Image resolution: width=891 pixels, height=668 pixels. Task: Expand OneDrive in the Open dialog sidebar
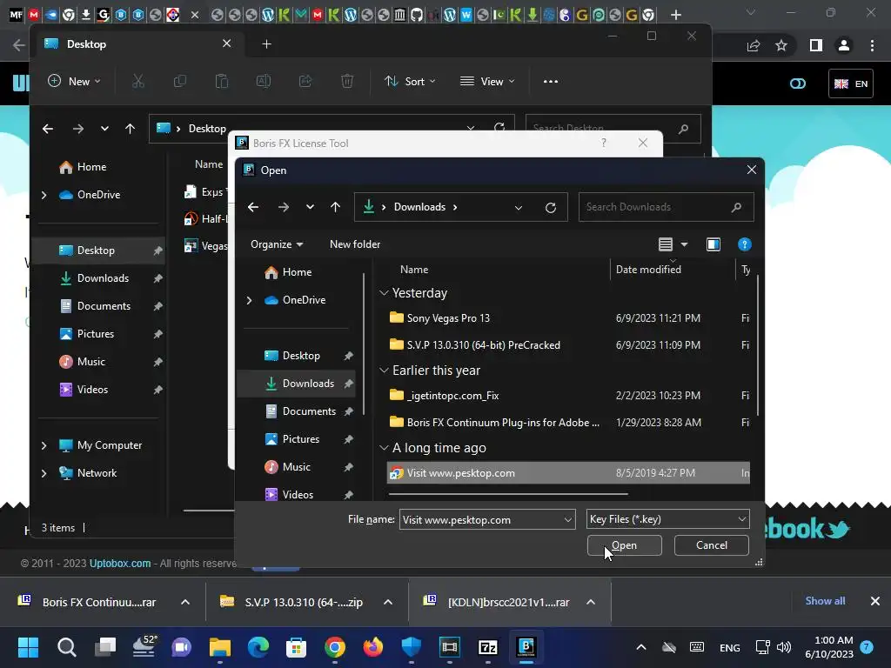click(249, 300)
